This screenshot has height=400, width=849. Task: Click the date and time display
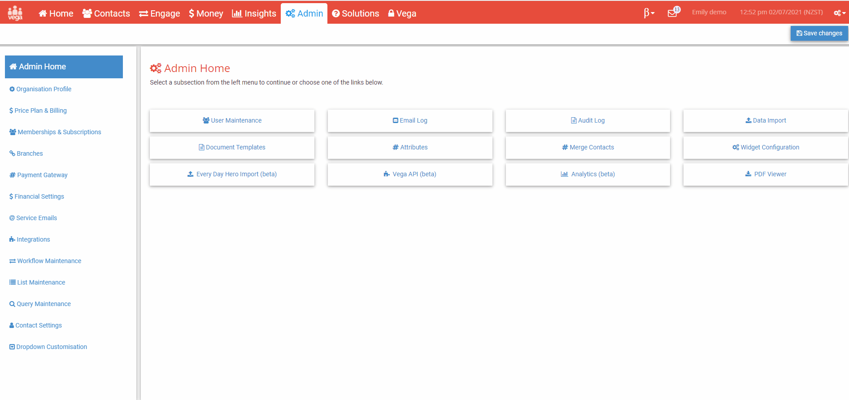click(x=781, y=12)
